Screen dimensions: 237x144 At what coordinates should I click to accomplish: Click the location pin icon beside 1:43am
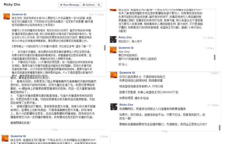(x=204, y=38)
